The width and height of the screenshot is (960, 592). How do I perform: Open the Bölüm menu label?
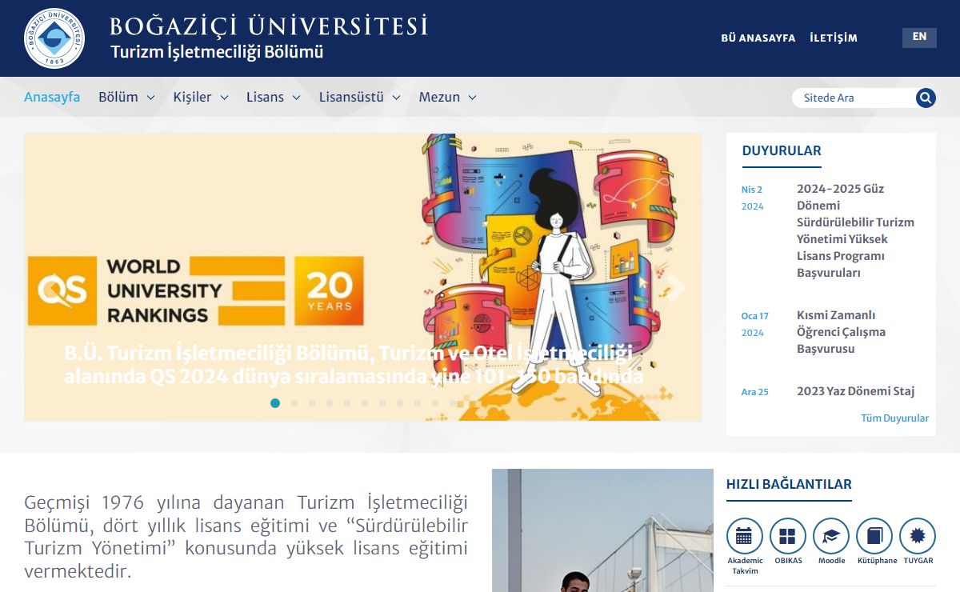118,97
